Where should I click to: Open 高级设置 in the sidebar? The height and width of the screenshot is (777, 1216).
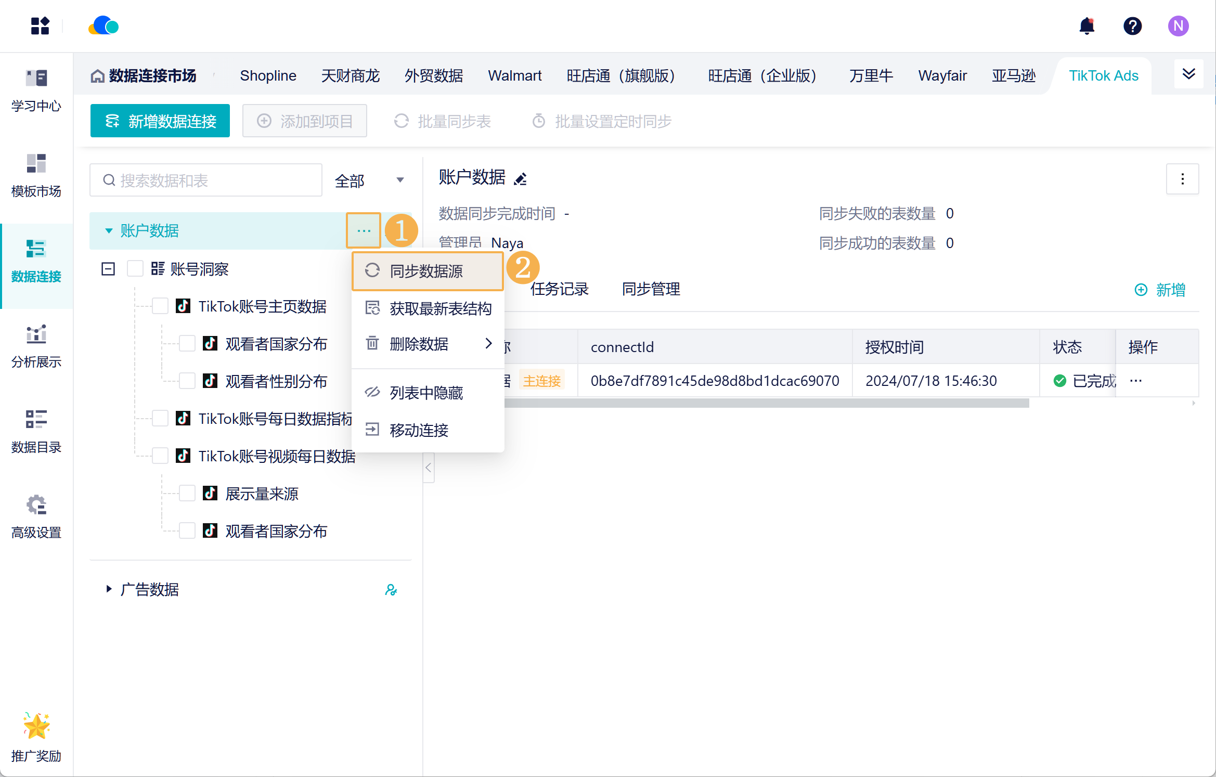[x=36, y=516]
